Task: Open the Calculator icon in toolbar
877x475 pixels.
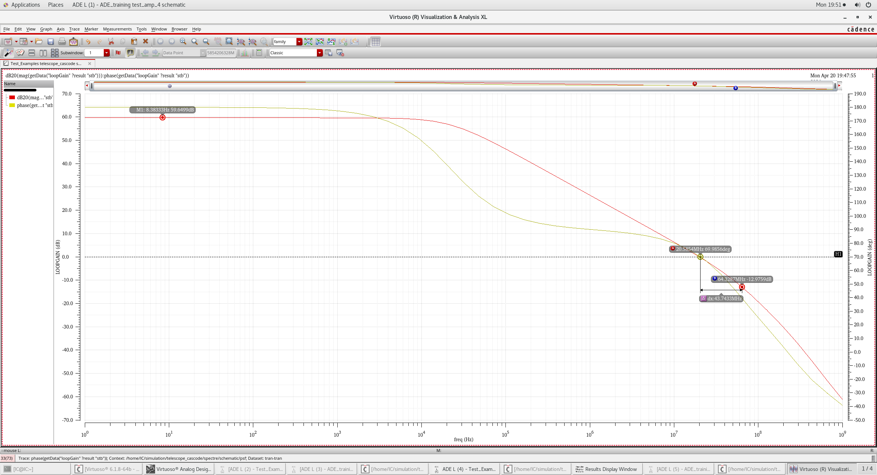Action: pyautogui.click(x=259, y=53)
